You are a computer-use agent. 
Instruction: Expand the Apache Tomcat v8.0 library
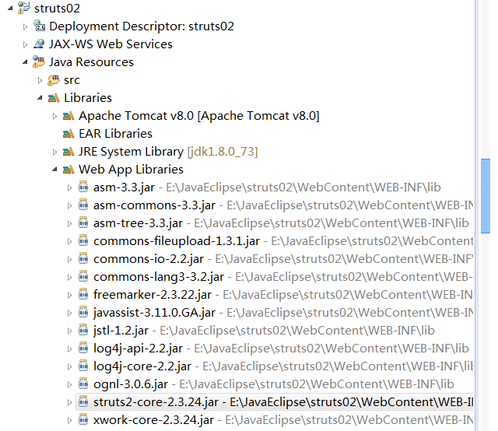54,116
